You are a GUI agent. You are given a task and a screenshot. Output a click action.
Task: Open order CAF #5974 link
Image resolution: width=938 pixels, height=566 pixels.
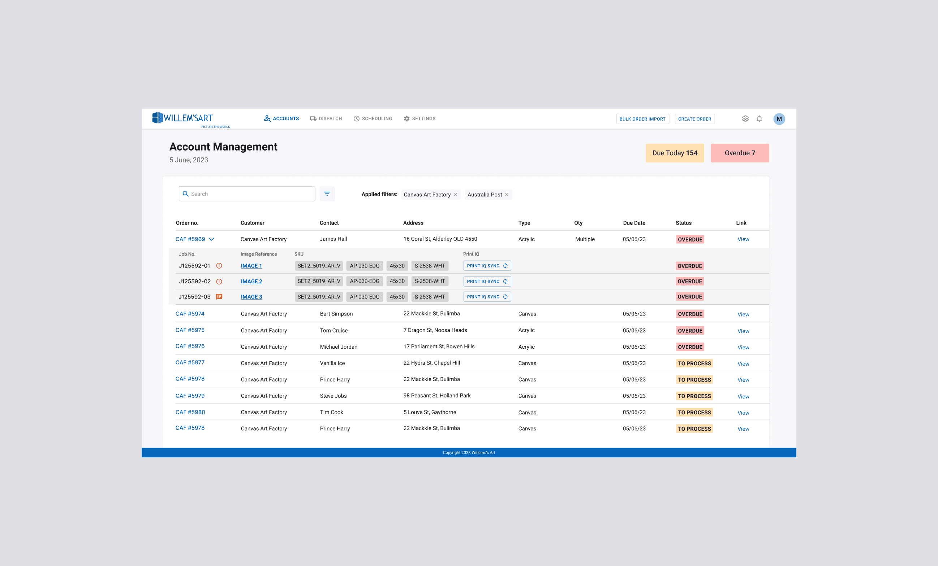(x=190, y=314)
